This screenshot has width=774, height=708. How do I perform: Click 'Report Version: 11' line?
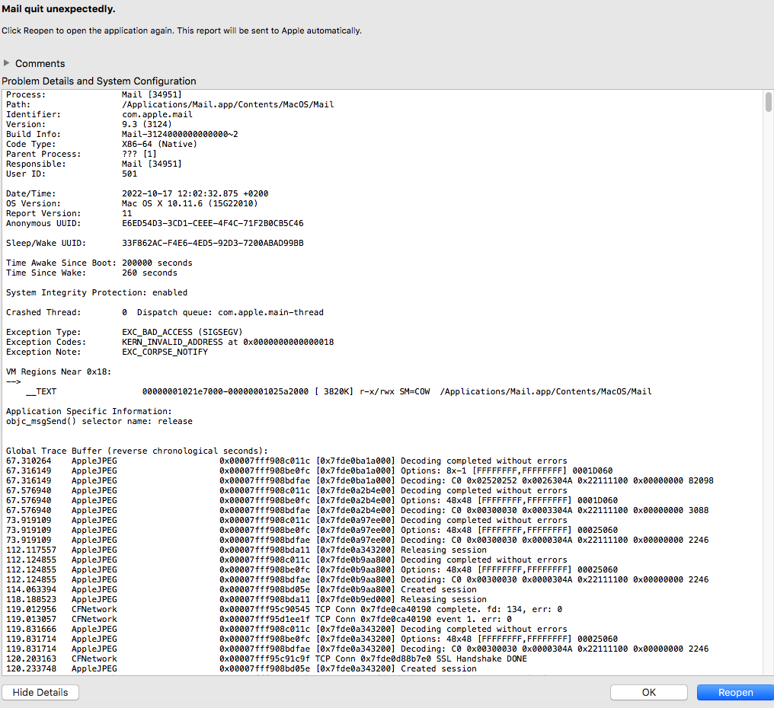[69, 213]
